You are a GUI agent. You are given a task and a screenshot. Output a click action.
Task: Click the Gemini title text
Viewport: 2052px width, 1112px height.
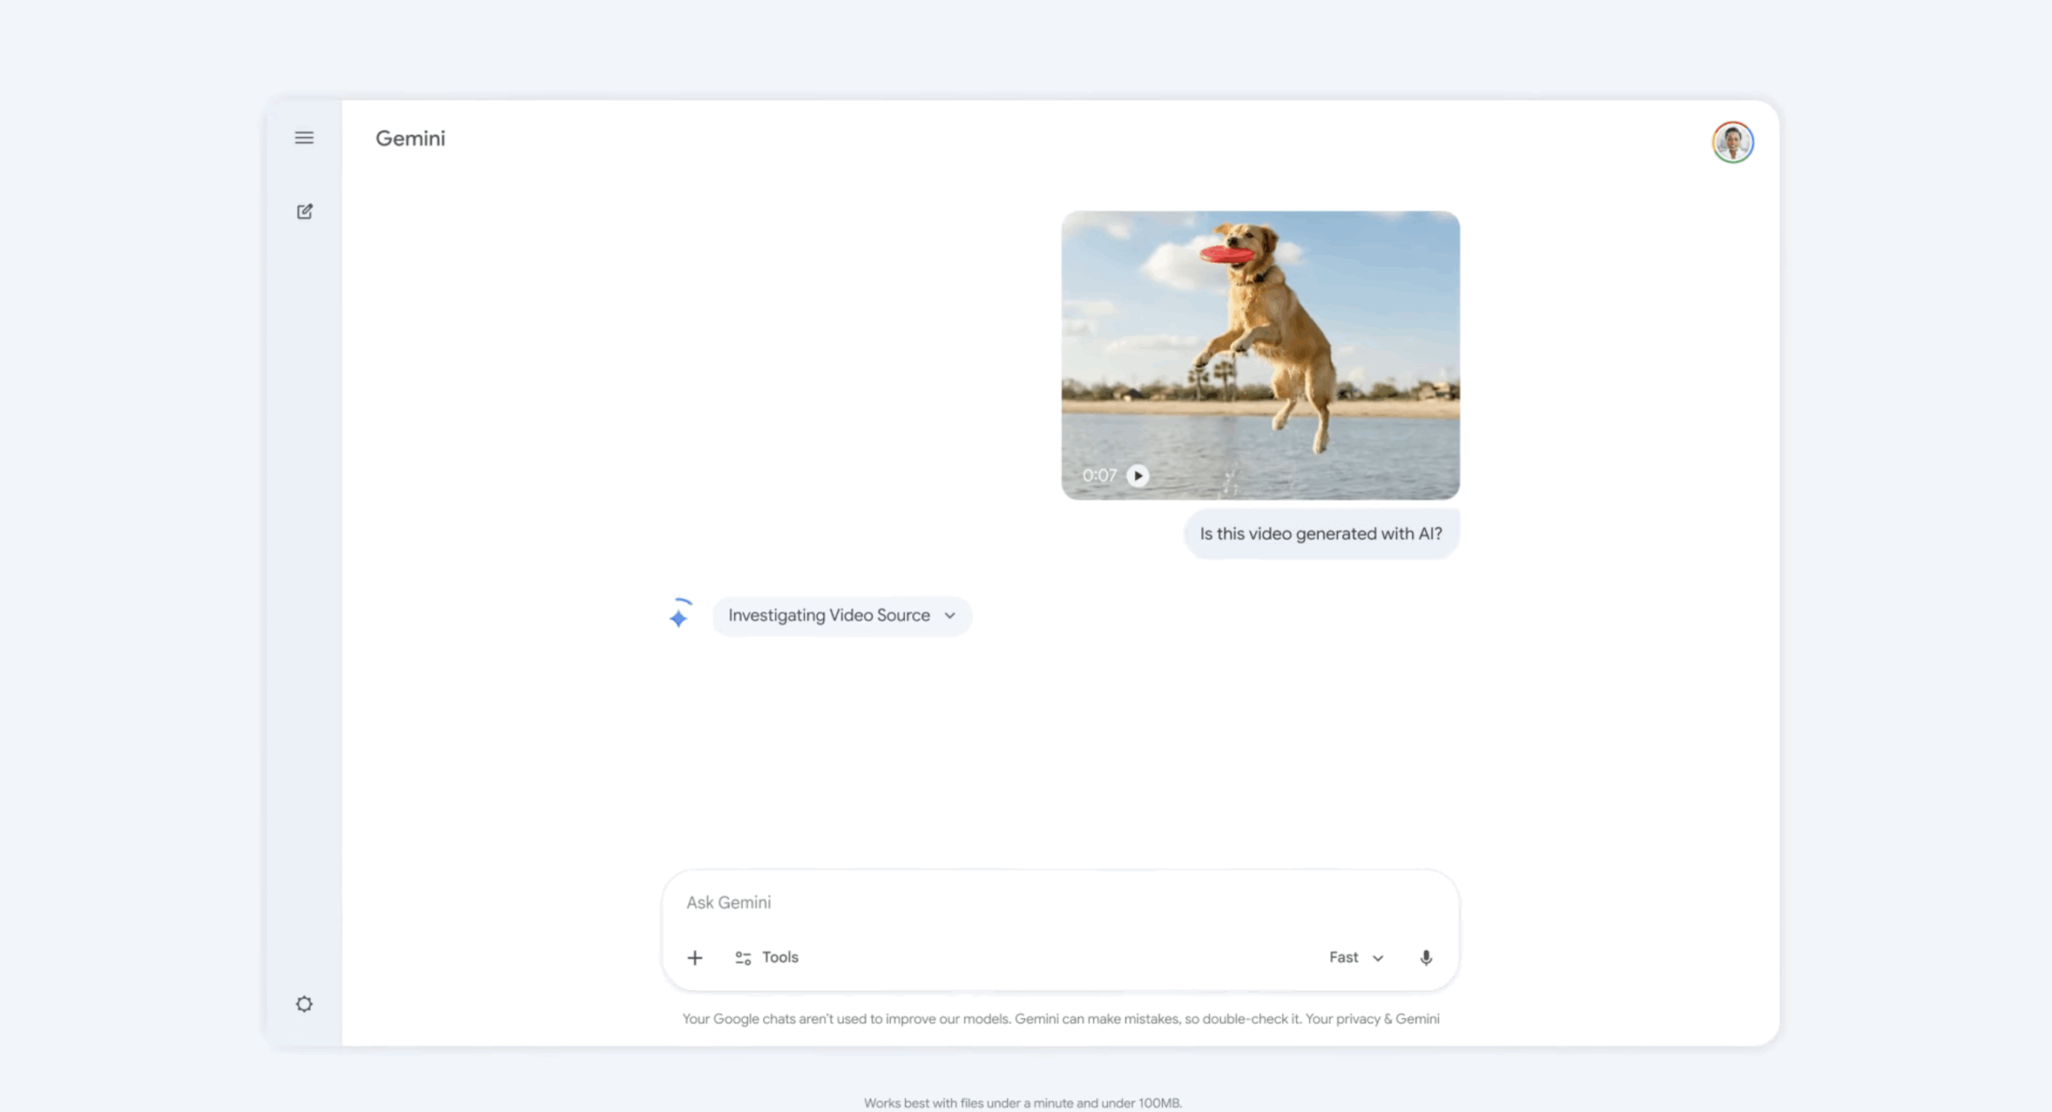410,139
